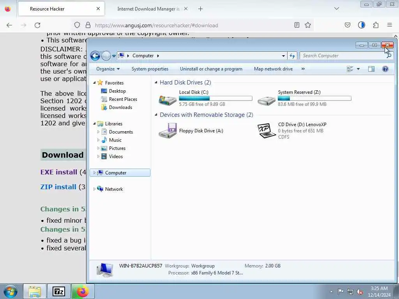Click the EXE install link
The image size is (399, 299).
[x=59, y=172]
